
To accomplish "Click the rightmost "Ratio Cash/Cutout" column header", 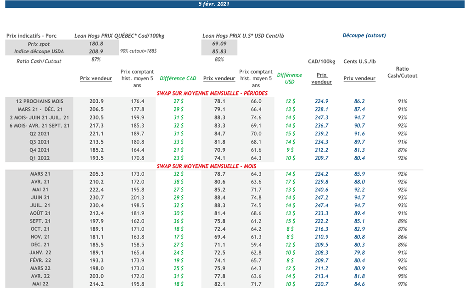I will [402, 72].
